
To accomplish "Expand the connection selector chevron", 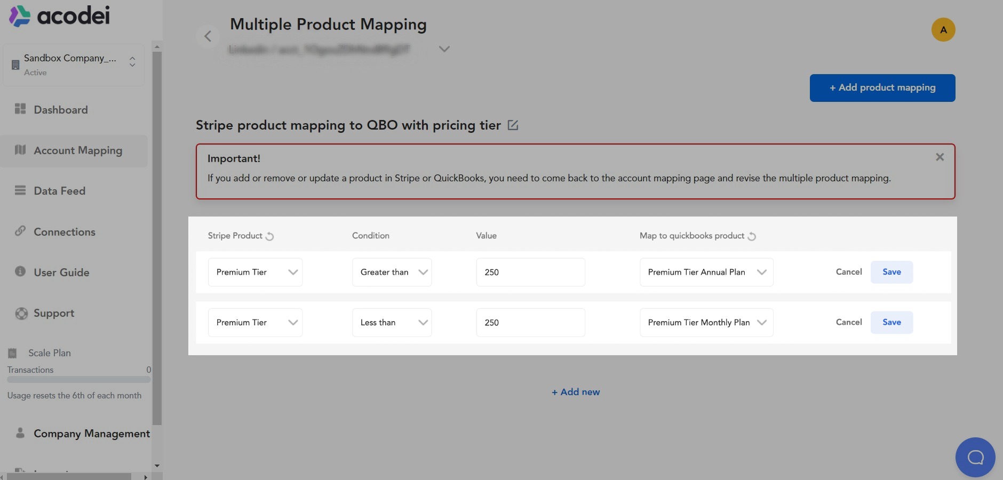I will click(444, 49).
